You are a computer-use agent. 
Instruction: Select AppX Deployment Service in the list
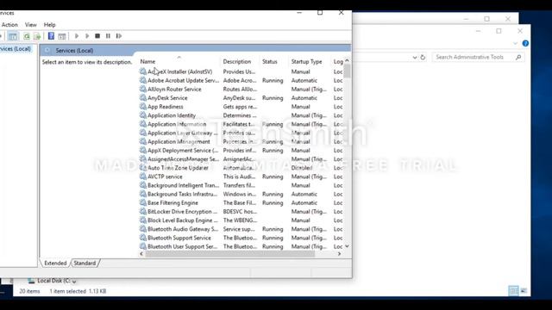241,151
